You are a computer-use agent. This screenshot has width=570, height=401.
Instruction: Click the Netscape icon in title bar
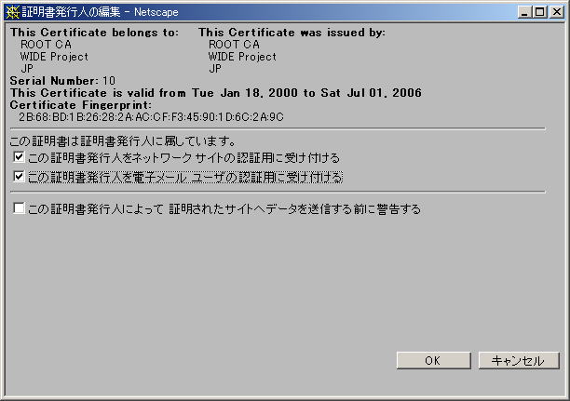(13, 12)
